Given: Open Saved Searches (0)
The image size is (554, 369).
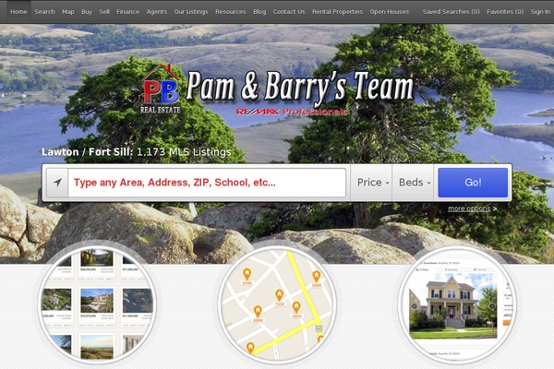Looking at the screenshot, I should [452, 12].
